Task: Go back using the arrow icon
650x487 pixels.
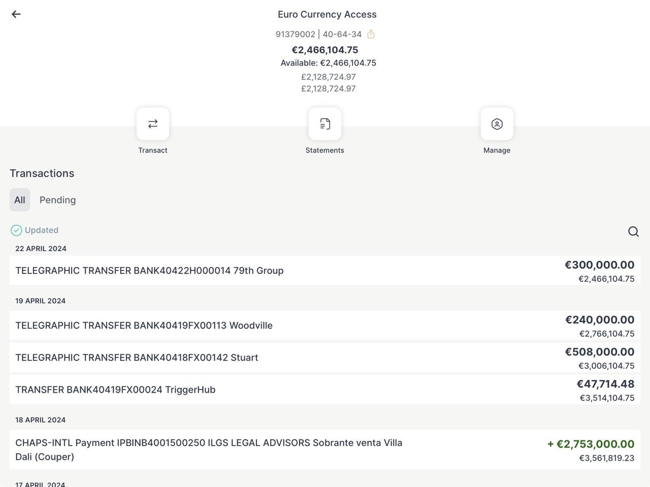Action: pos(16,14)
